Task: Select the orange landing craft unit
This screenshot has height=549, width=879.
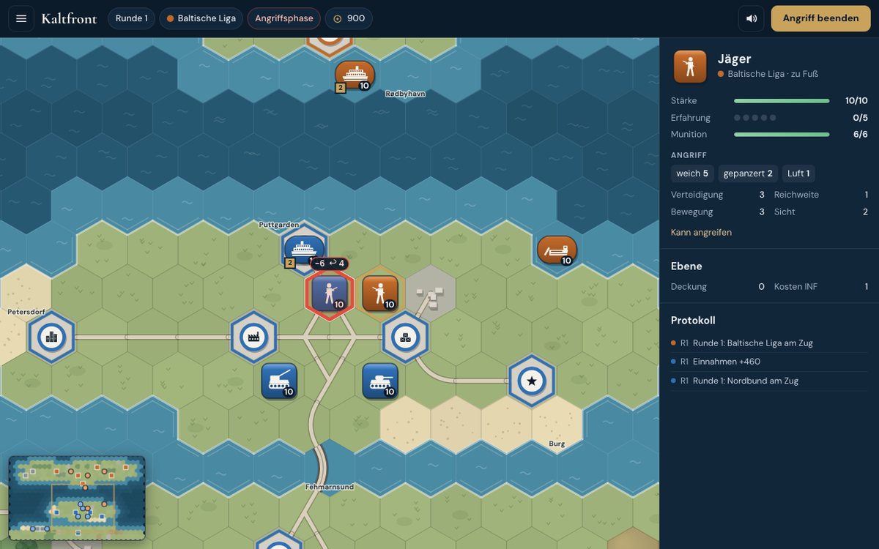Action: tap(557, 250)
